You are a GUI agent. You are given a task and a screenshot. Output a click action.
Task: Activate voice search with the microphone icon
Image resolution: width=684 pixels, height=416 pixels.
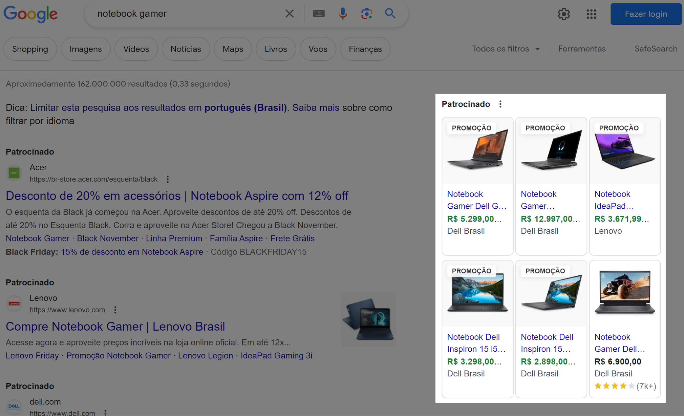[343, 14]
